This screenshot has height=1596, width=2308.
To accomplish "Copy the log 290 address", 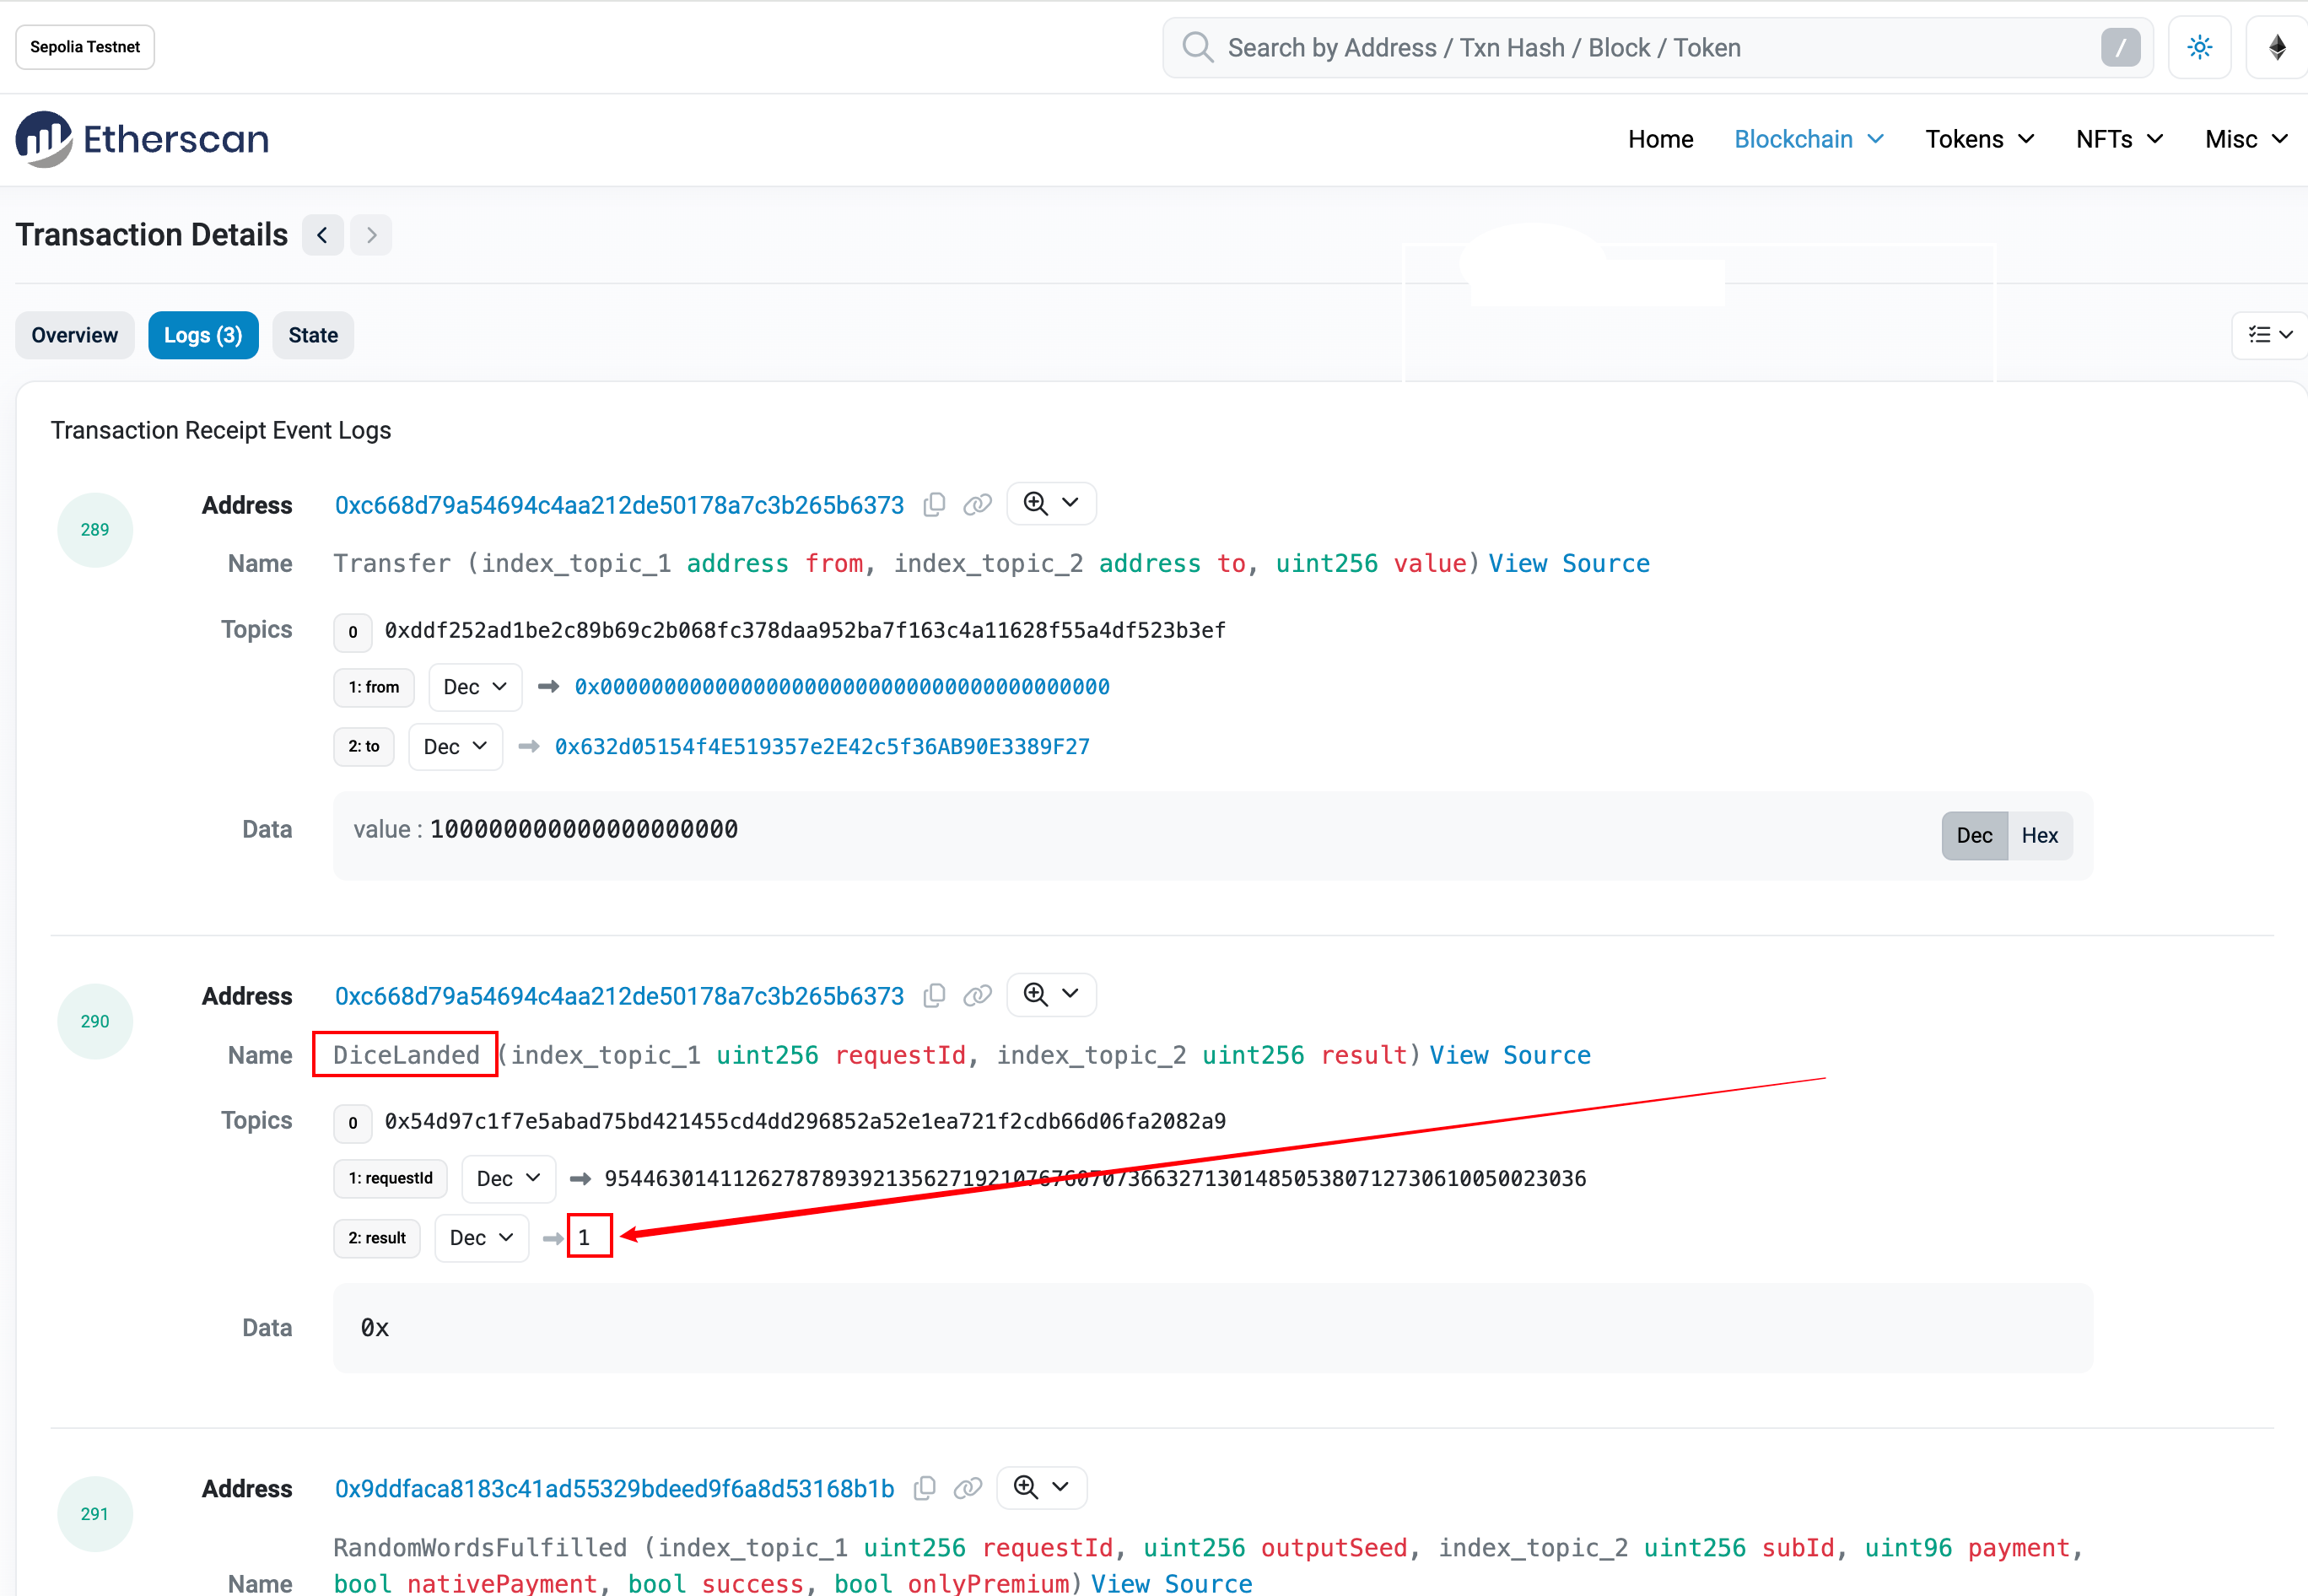I will (x=934, y=996).
